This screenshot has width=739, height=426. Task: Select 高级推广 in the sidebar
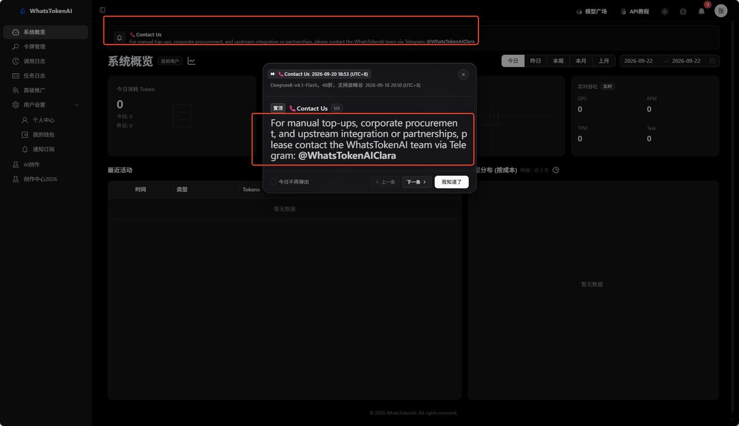pos(46,90)
